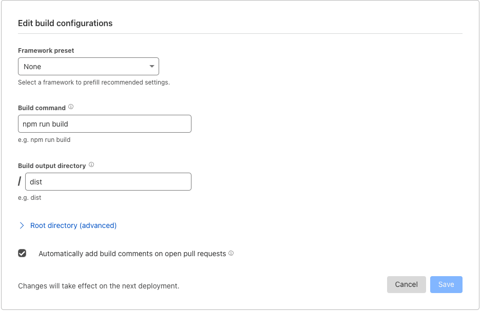Image resolution: width=481 pixels, height=312 pixels.
Task: Uncheck the automatic build comments checkbox
Action: pyautogui.click(x=22, y=253)
